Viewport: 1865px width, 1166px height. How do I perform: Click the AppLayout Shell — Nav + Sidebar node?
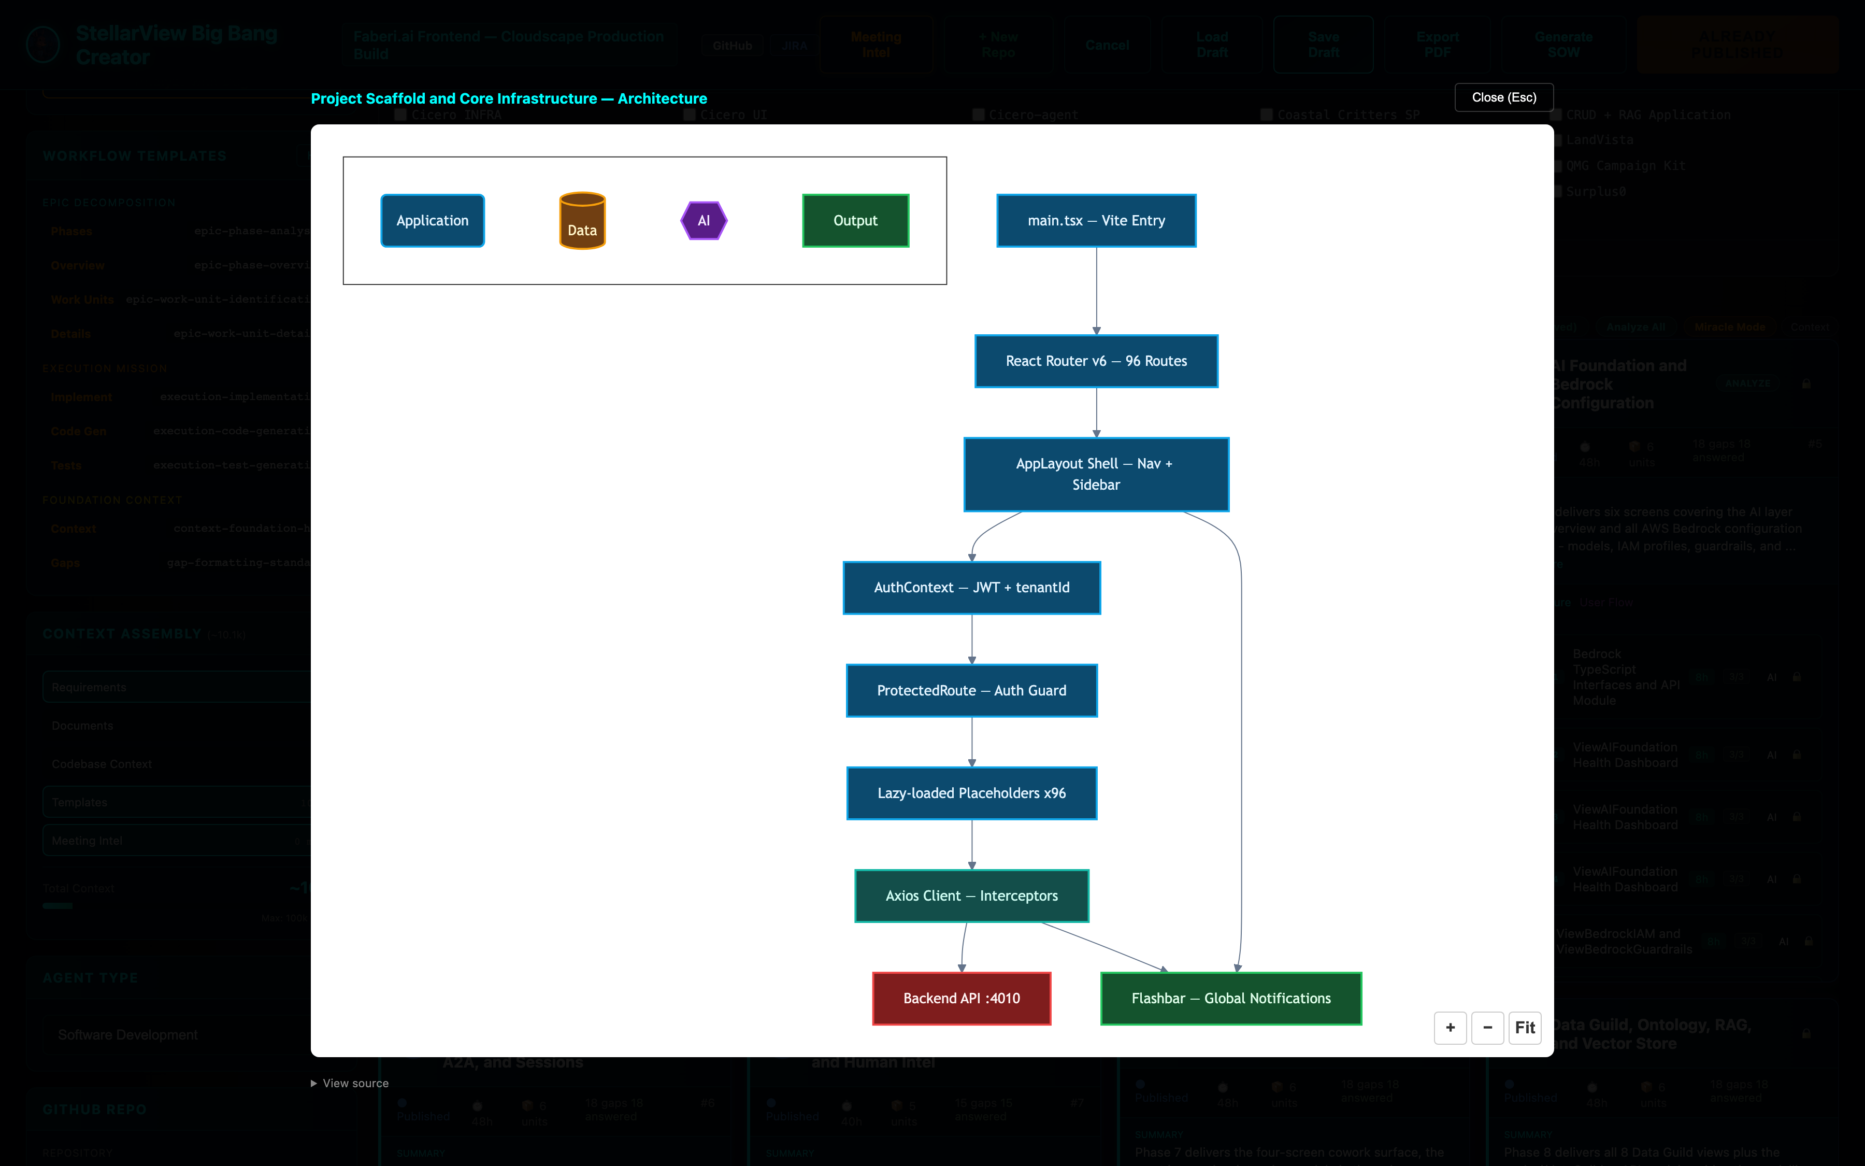(x=1096, y=474)
